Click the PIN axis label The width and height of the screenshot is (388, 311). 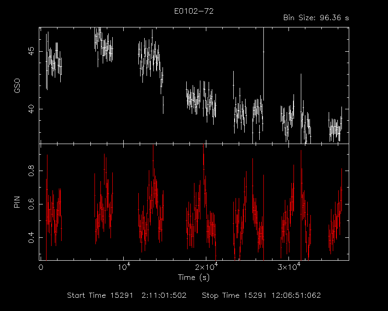pos(17,202)
